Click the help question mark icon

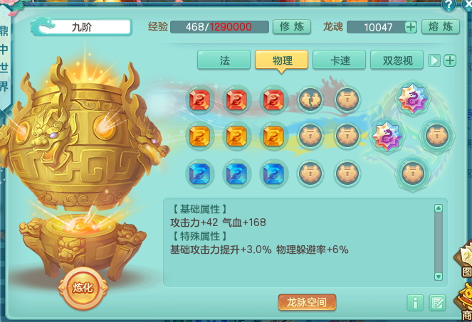(449, 5)
